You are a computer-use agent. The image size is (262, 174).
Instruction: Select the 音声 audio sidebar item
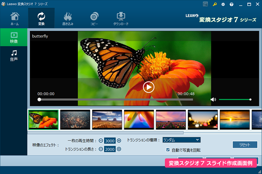[x=14, y=55]
